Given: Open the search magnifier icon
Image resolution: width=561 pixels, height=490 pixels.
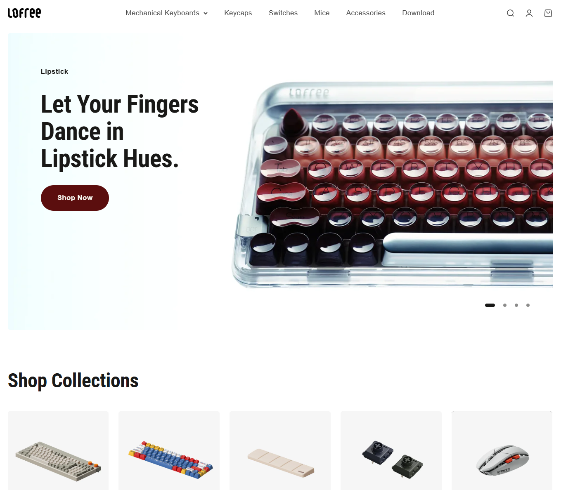Looking at the screenshot, I should [510, 13].
